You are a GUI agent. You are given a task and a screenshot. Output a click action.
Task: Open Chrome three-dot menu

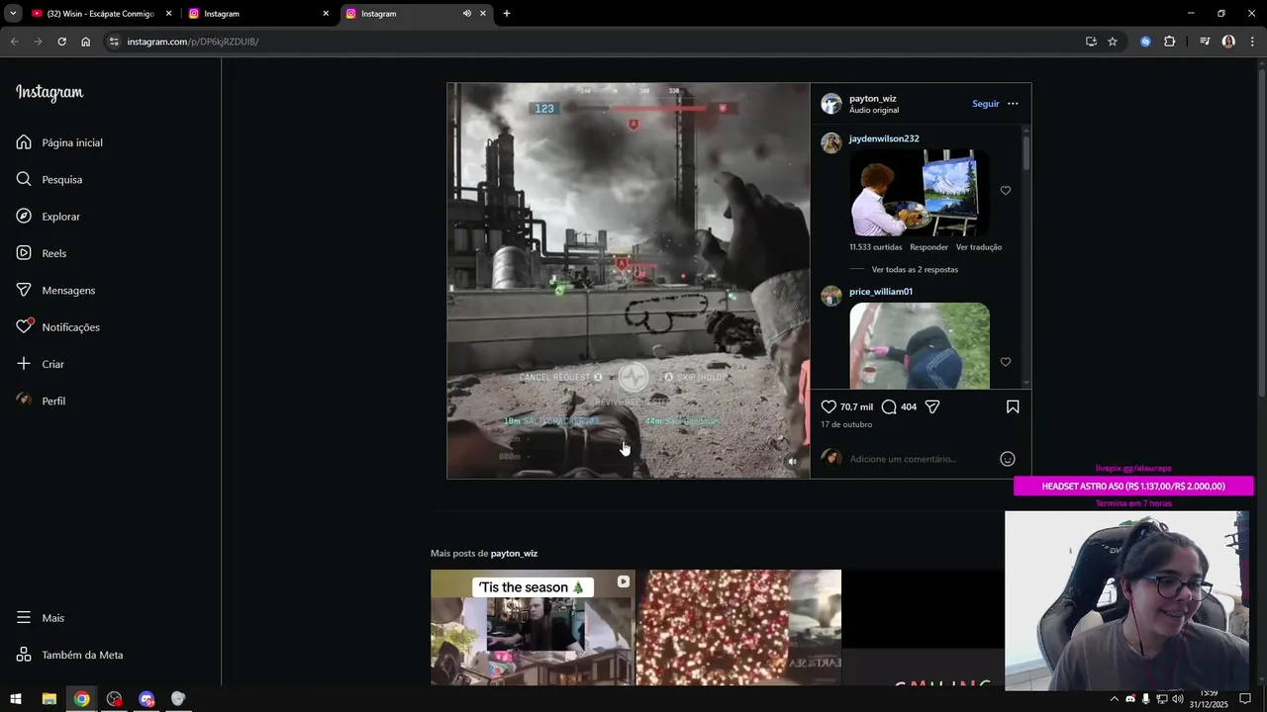point(1252,42)
